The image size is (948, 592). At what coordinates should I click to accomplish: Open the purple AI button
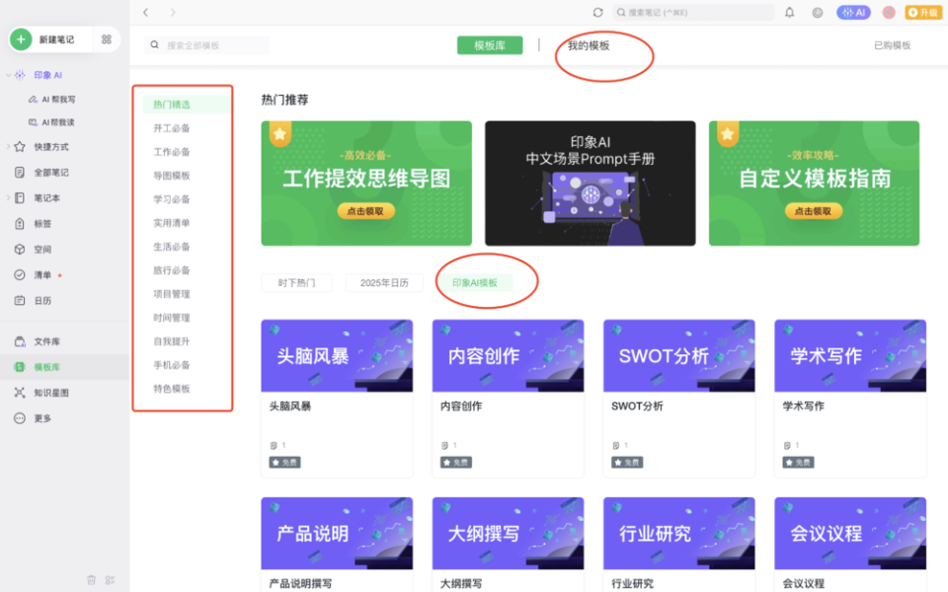(x=853, y=12)
